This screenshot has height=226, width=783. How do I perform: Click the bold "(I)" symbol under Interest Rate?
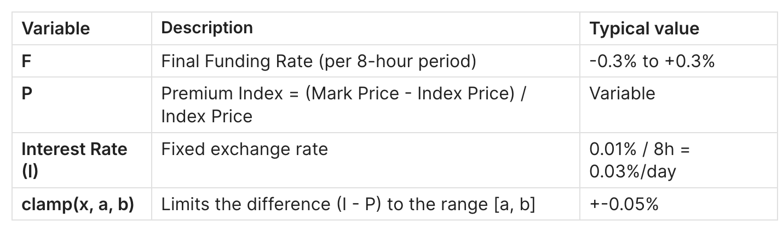(x=29, y=171)
